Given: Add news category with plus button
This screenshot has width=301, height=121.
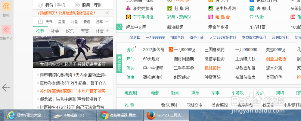Looking at the screenshot, I should 107,31.
